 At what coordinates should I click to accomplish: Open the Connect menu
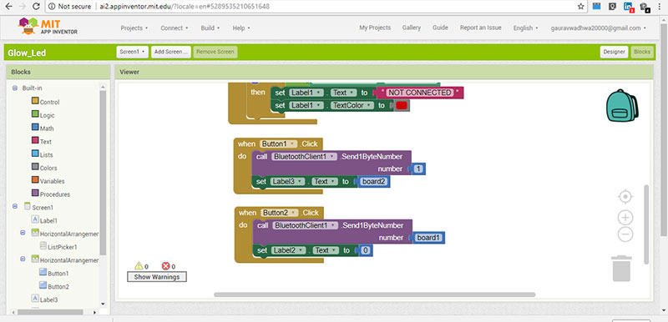[x=175, y=28]
